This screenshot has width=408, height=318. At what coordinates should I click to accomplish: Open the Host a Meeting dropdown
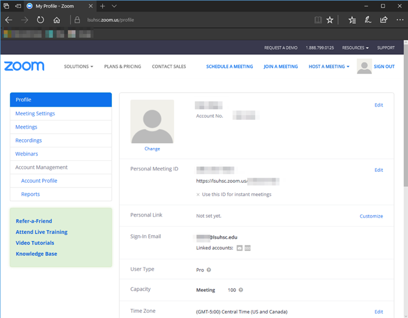(329, 66)
